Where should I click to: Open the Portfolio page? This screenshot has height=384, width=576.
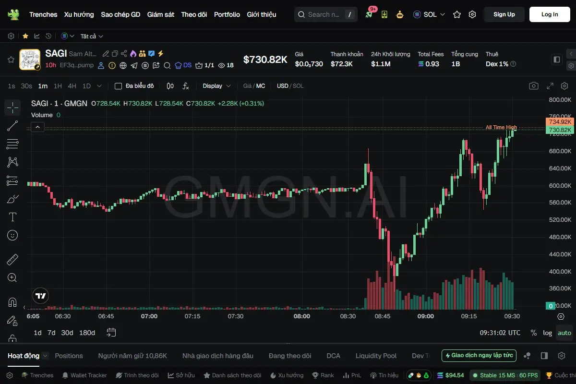(x=227, y=14)
